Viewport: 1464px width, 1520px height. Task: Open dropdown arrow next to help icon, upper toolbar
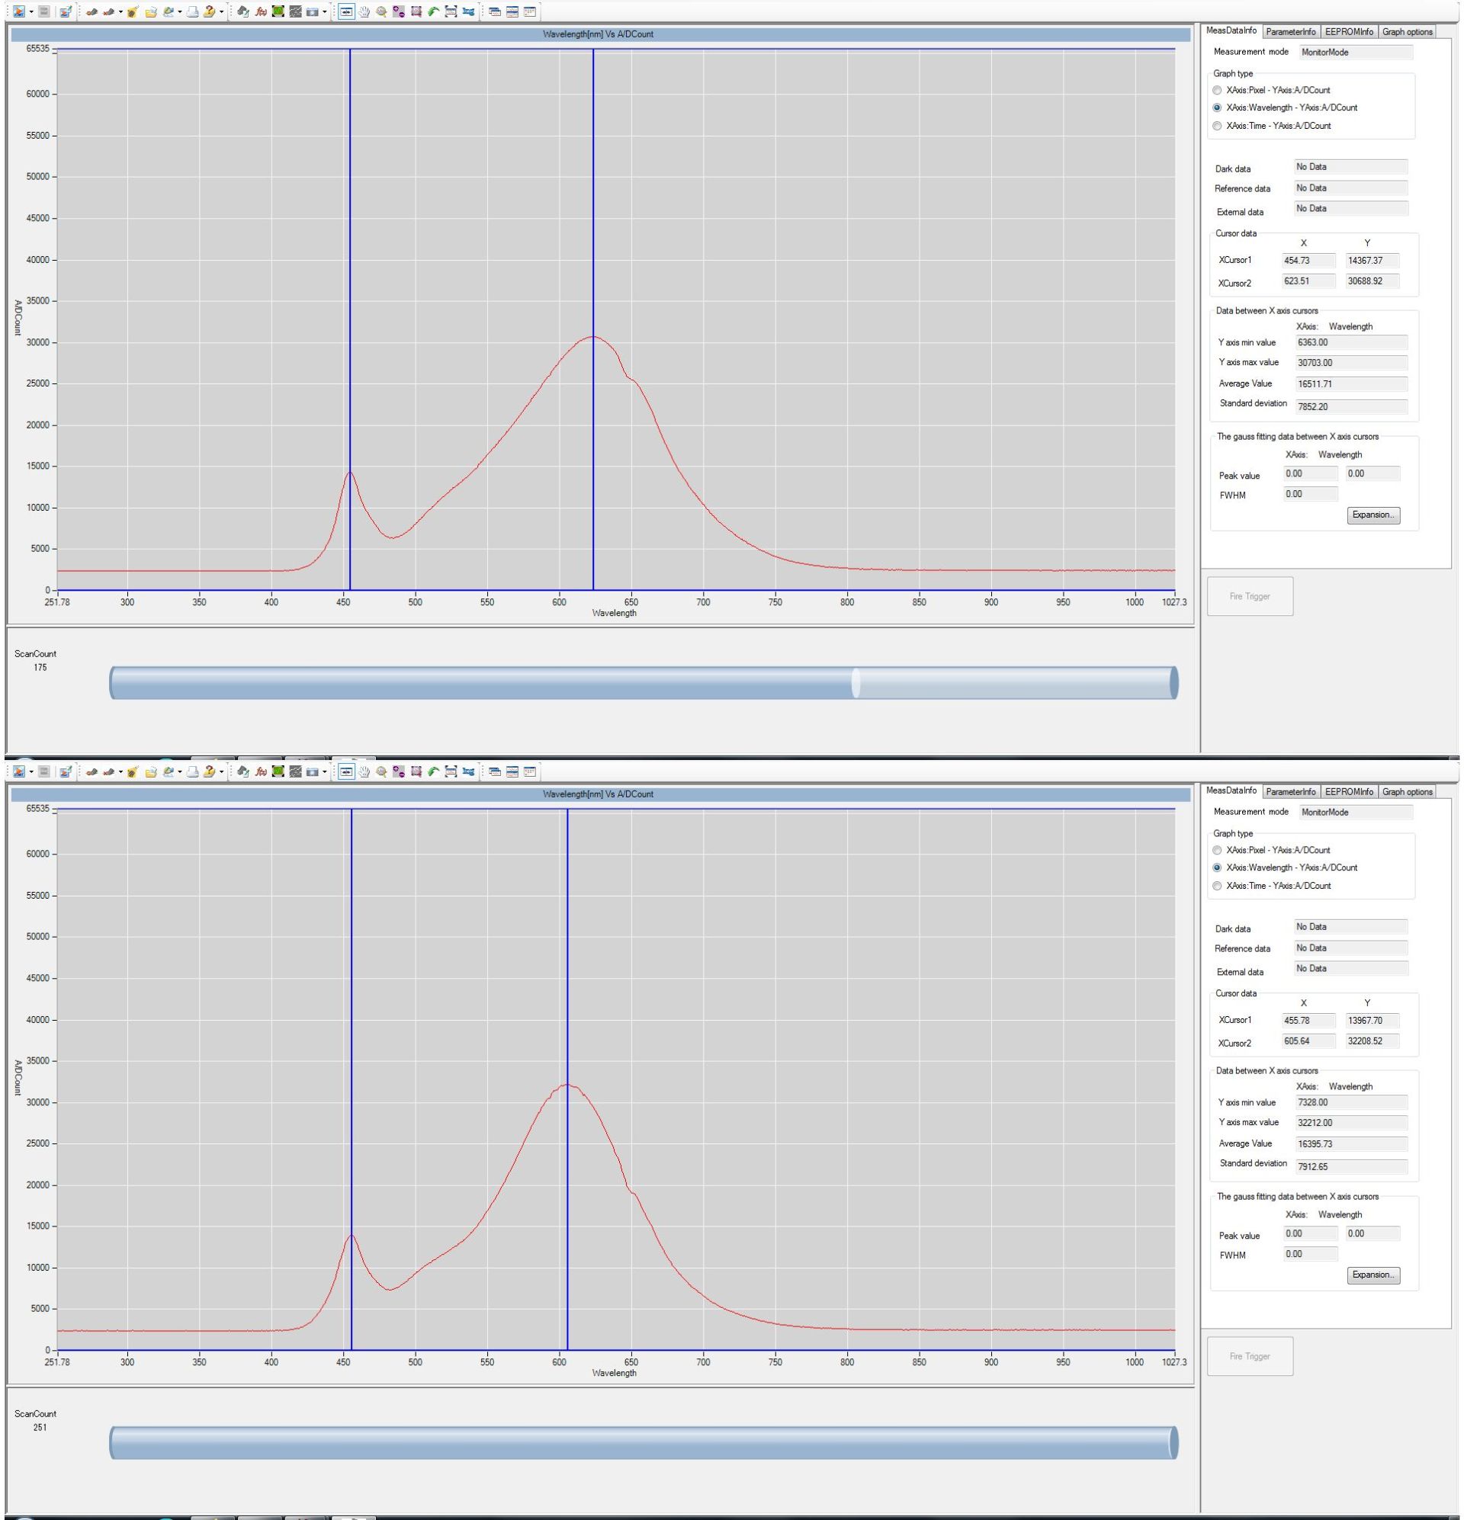[221, 11]
